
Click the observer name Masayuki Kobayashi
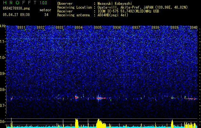click(x=115, y=4)
